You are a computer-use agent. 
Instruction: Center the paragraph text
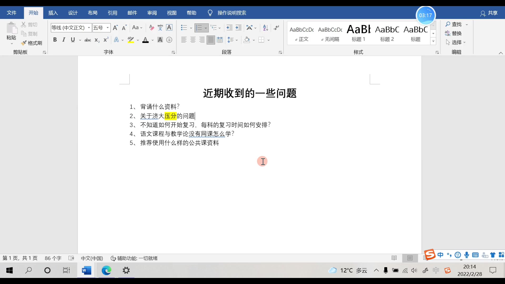point(193,40)
